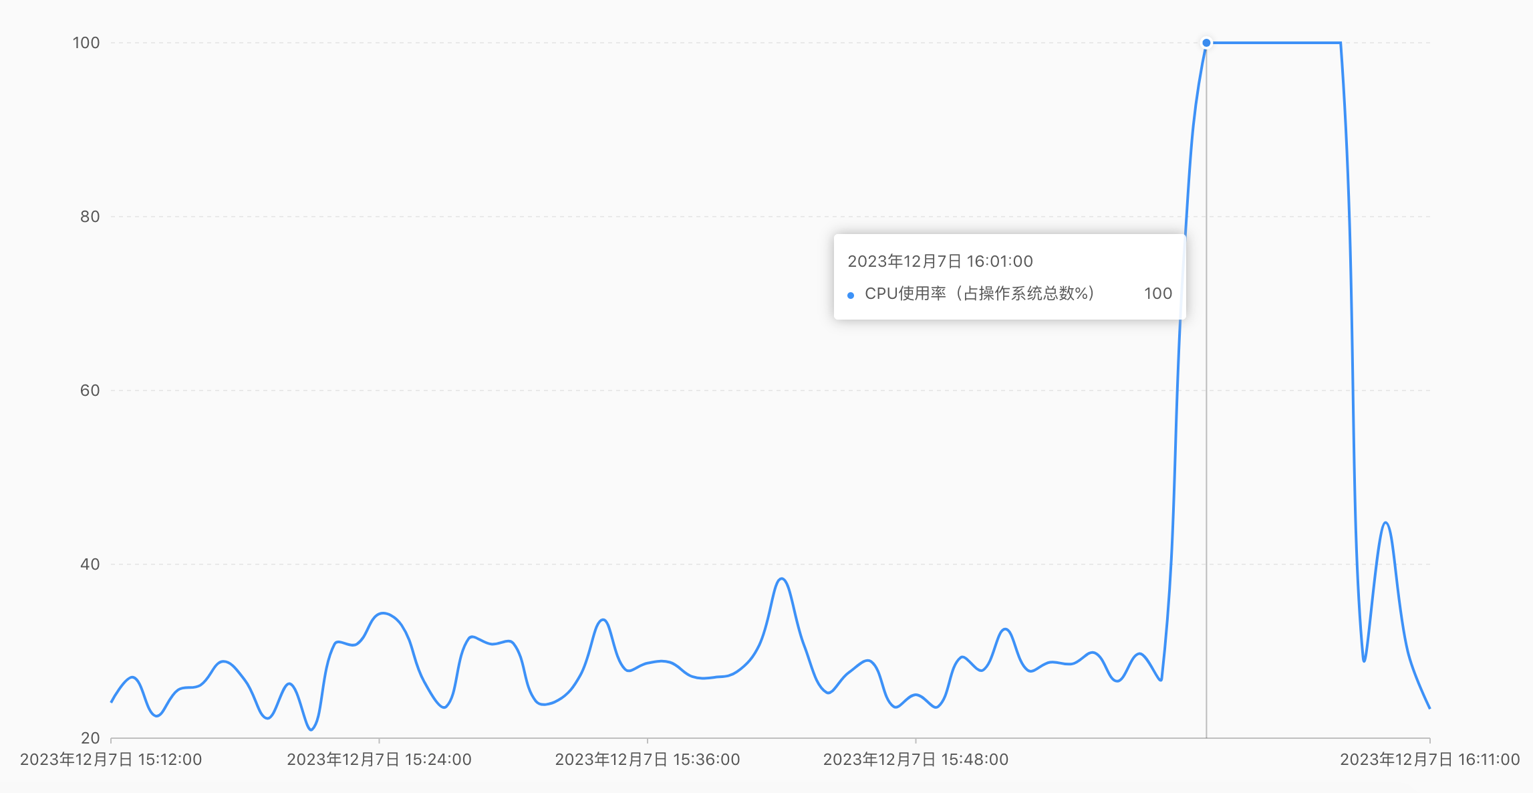Click the y-axis label 40
Screen dimensions: 1533x793
point(90,564)
